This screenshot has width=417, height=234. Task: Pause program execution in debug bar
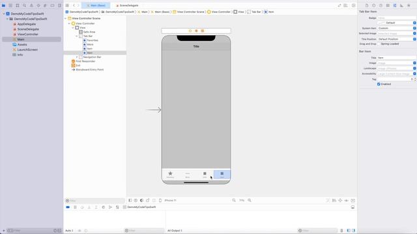click(x=75, y=207)
